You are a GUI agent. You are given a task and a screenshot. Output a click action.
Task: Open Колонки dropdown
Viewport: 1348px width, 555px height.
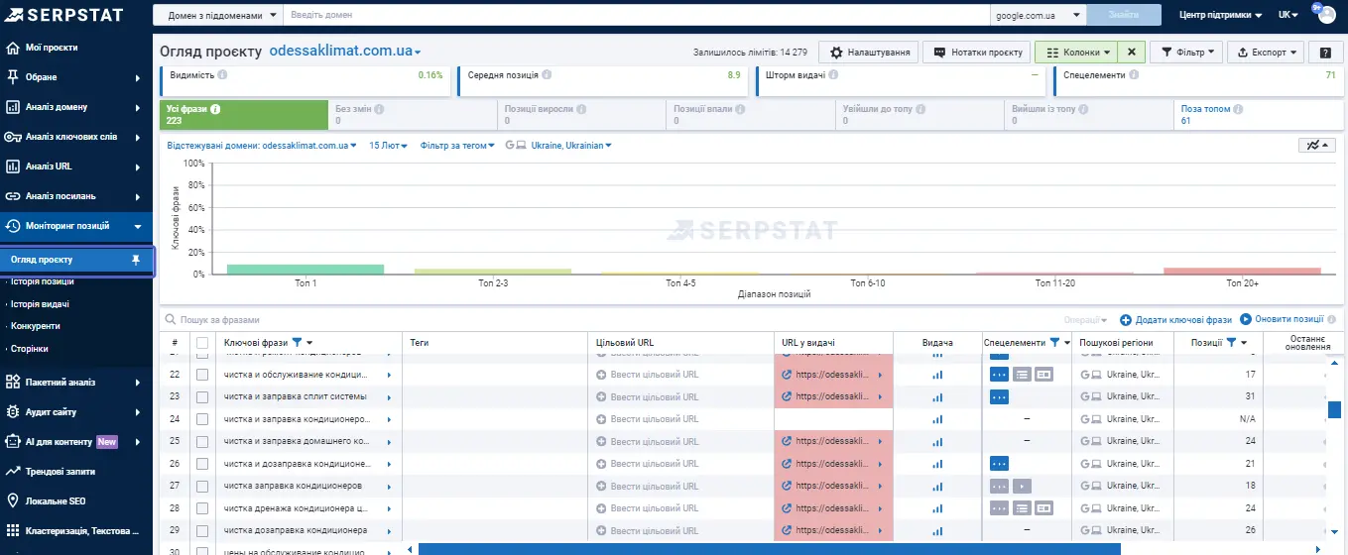click(1076, 53)
